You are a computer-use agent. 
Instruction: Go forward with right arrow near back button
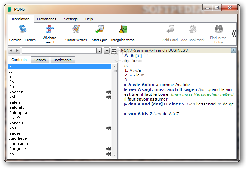pyautogui.click(x=17, y=51)
